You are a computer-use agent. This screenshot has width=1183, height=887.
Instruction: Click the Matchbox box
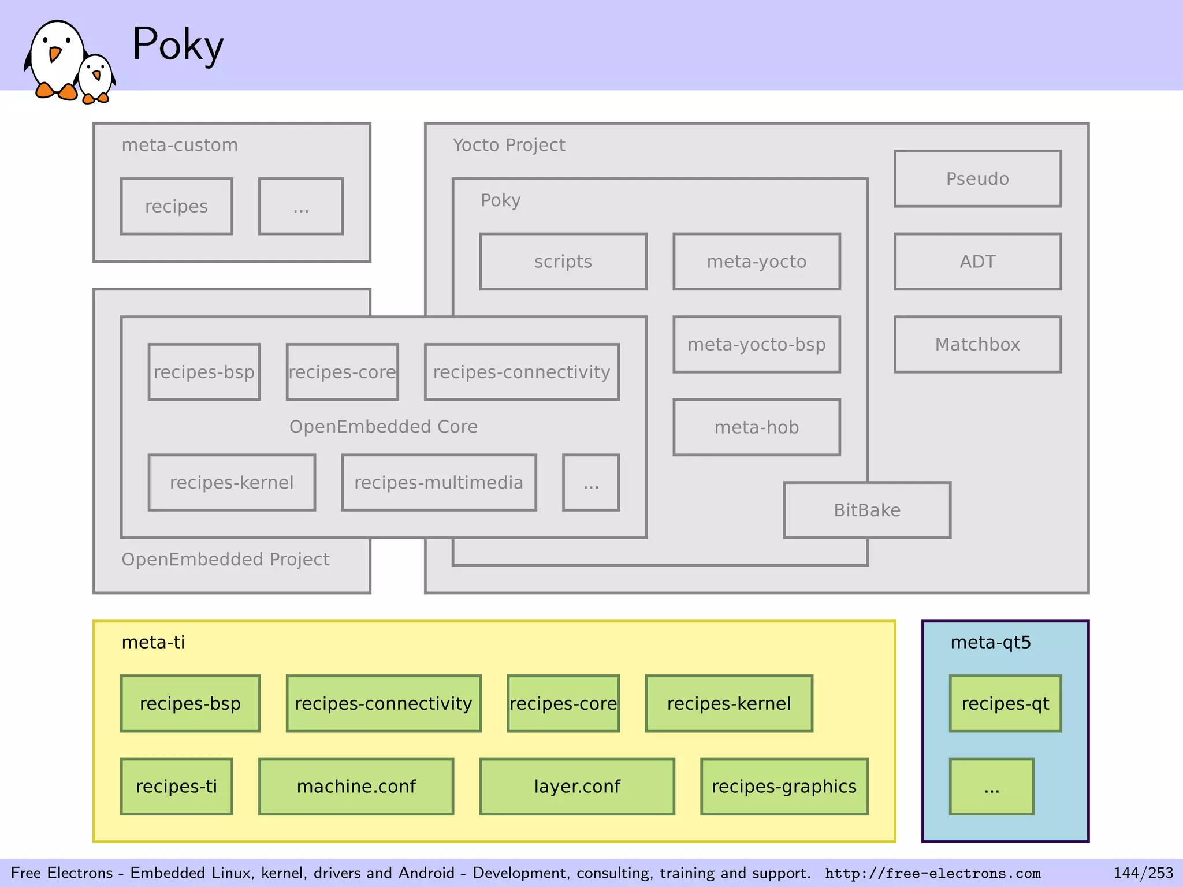tap(977, 344)
